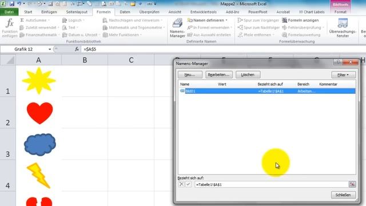The image size is (366, 206).
Task: Switch to the Einfügen tab
Action: point(49,12)
